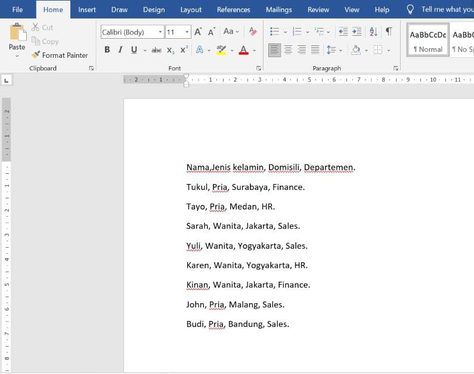This screenshot has height=374, width=474.
Task: Activate the Format Painter brush
Action: [x=60, y=55]
